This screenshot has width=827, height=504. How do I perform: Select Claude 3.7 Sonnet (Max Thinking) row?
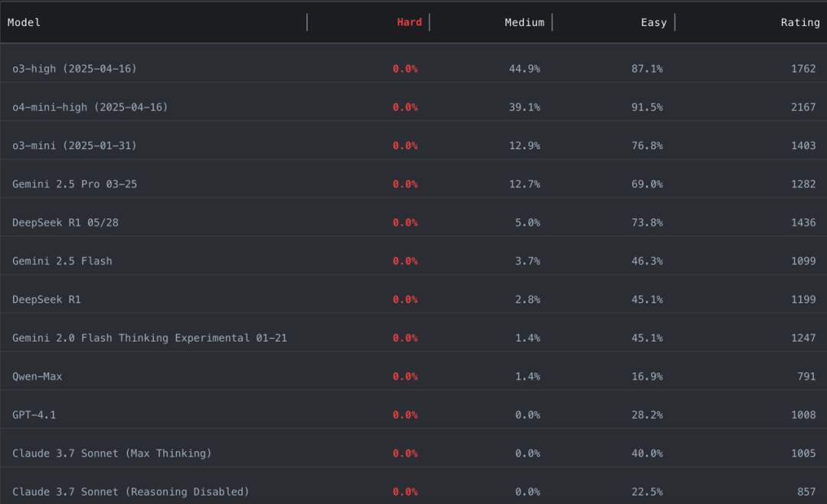tap(112, 454)
